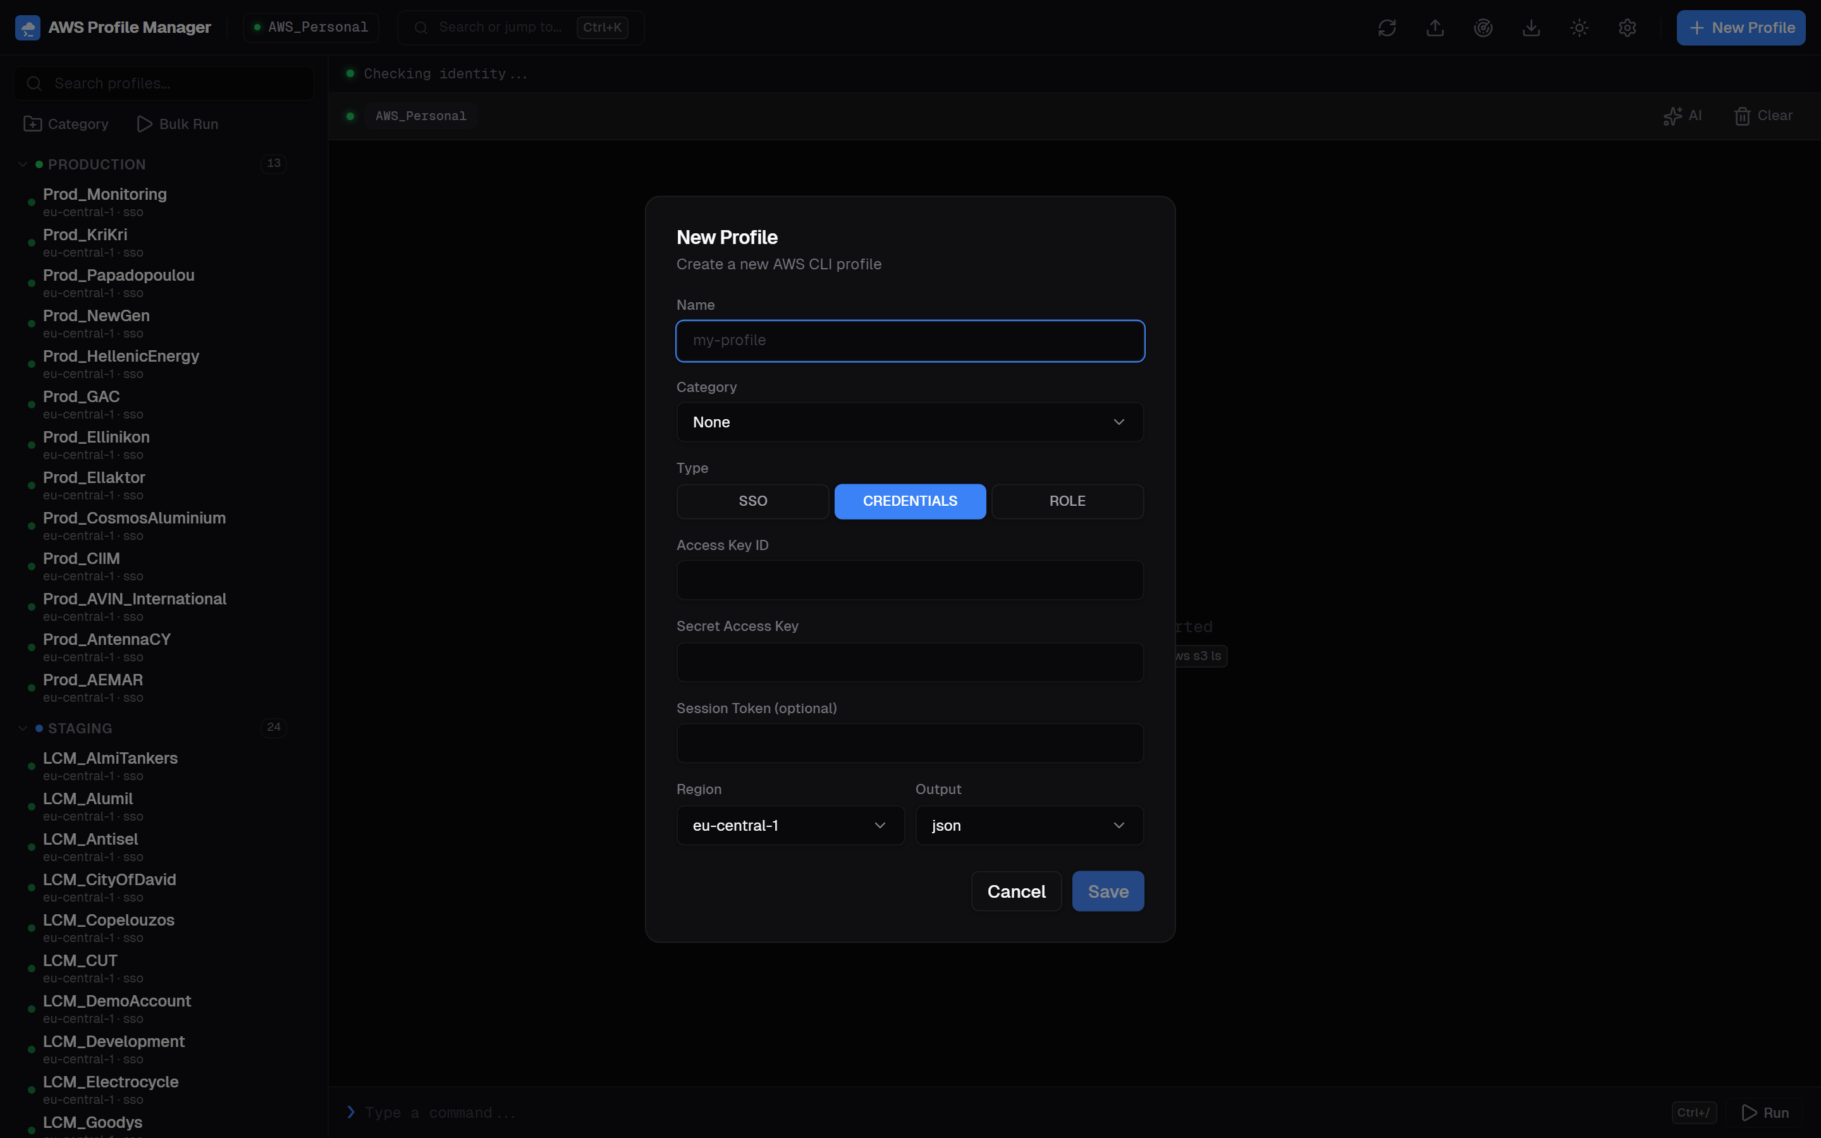
Task: Open the Output dropdown set to json
Action: point(1028,825)
